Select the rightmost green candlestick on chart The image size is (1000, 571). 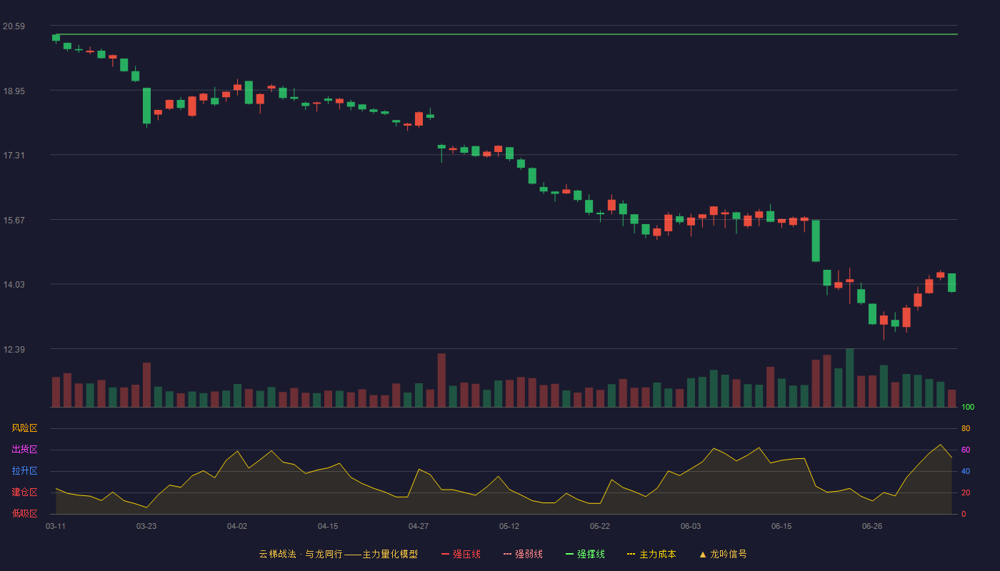[x=951, y=283]
